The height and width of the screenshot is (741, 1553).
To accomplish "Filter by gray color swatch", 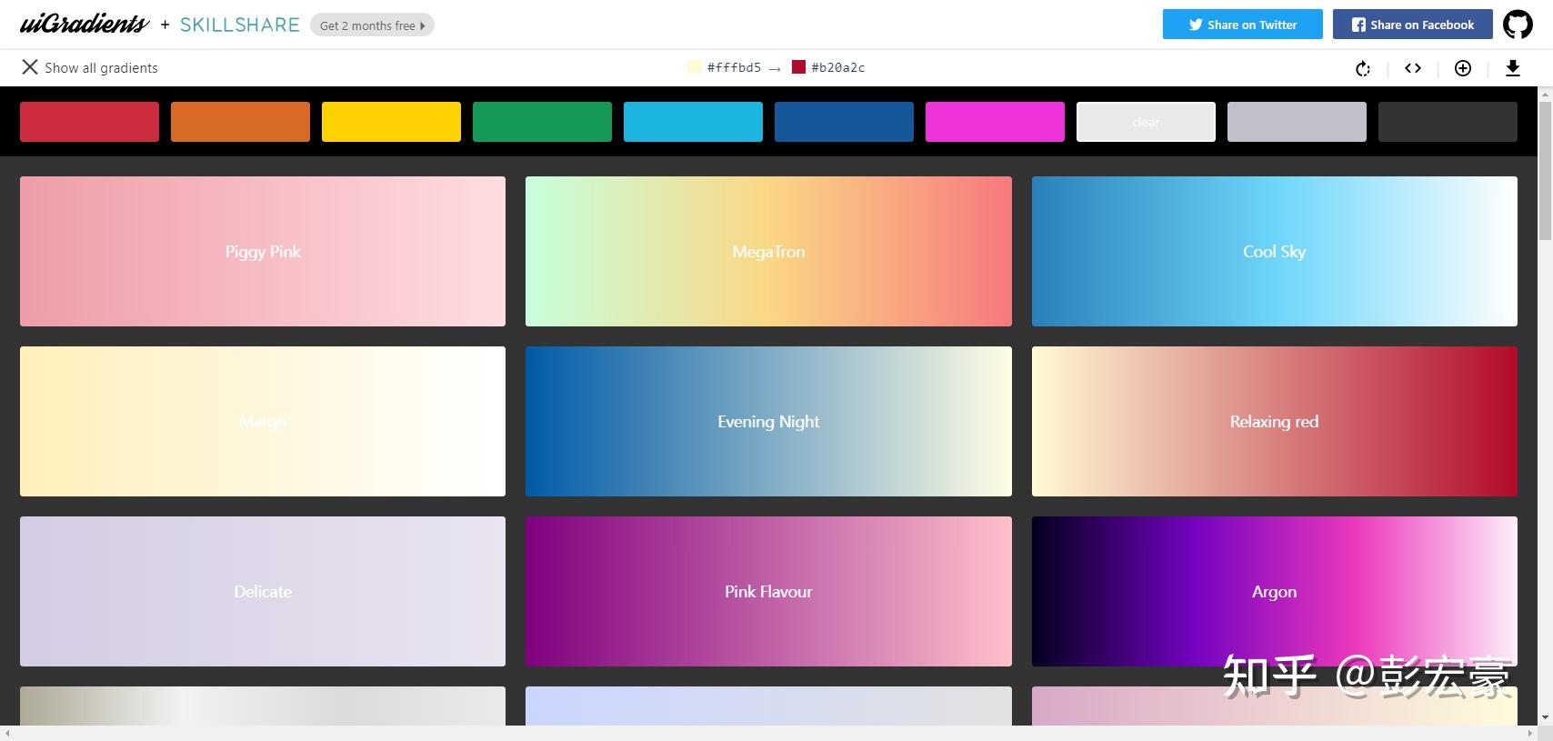I will (1297, 122).
